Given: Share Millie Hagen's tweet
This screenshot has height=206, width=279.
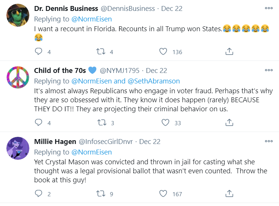Looking at the screenshot, I should point(229,194).
